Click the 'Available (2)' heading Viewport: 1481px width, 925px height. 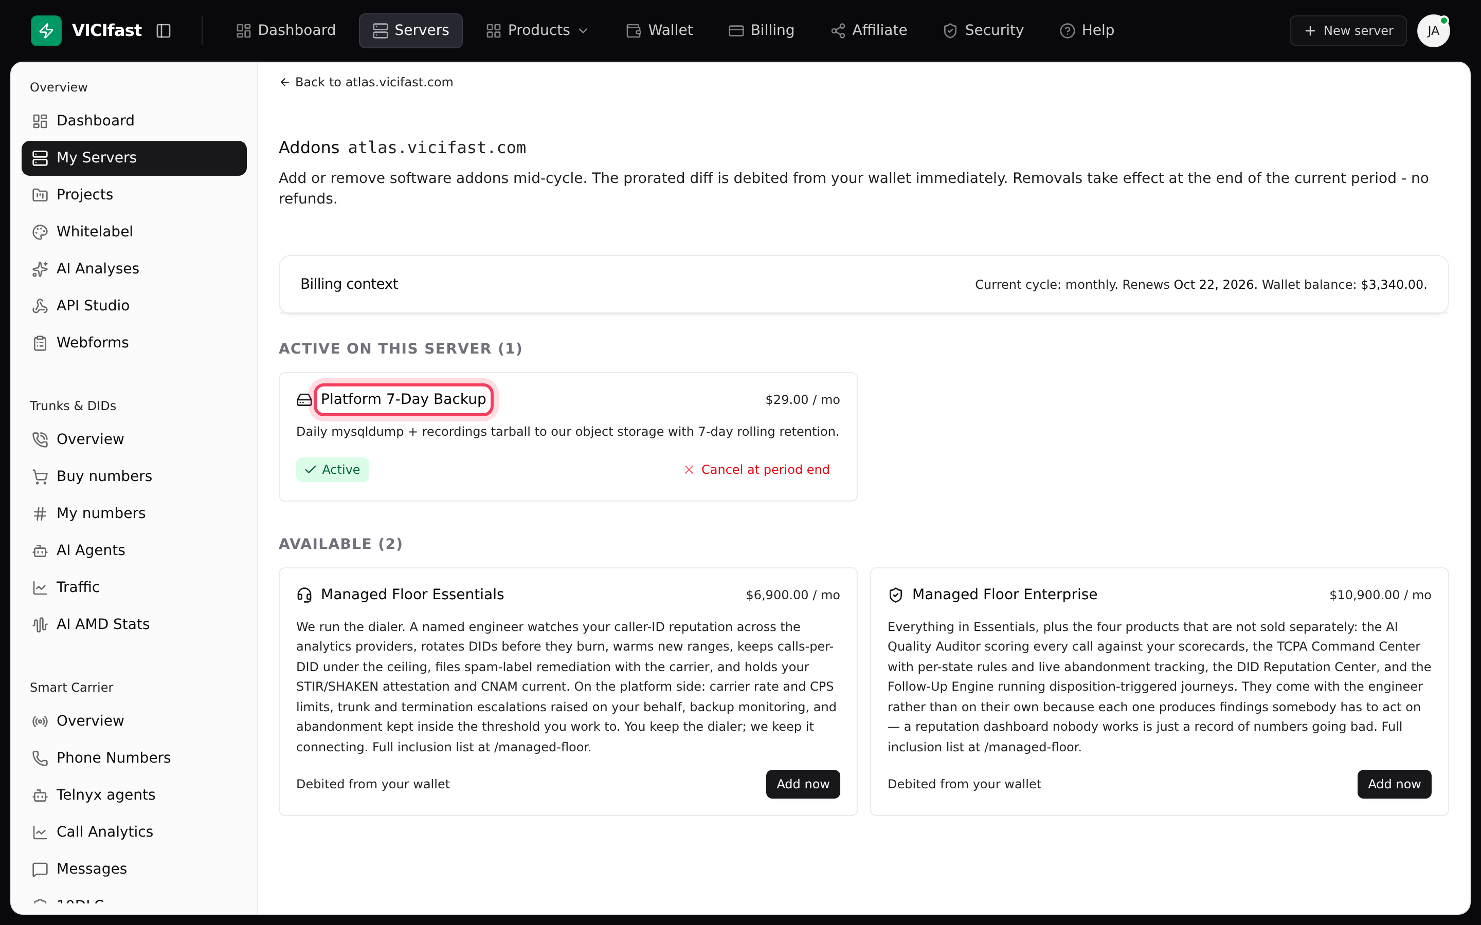point(341,544)
